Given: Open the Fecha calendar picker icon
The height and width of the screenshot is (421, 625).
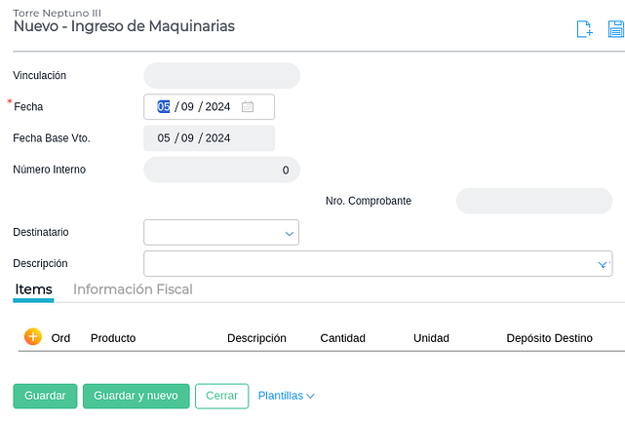Looking at the screenshot, I should point(248,107).
